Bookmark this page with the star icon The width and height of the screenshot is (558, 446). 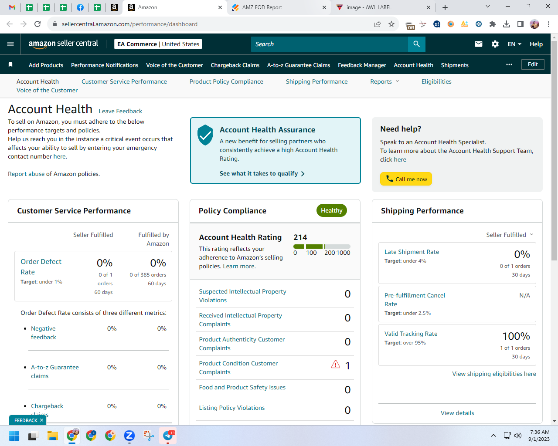pyautogui.click(x=391, y=24)
